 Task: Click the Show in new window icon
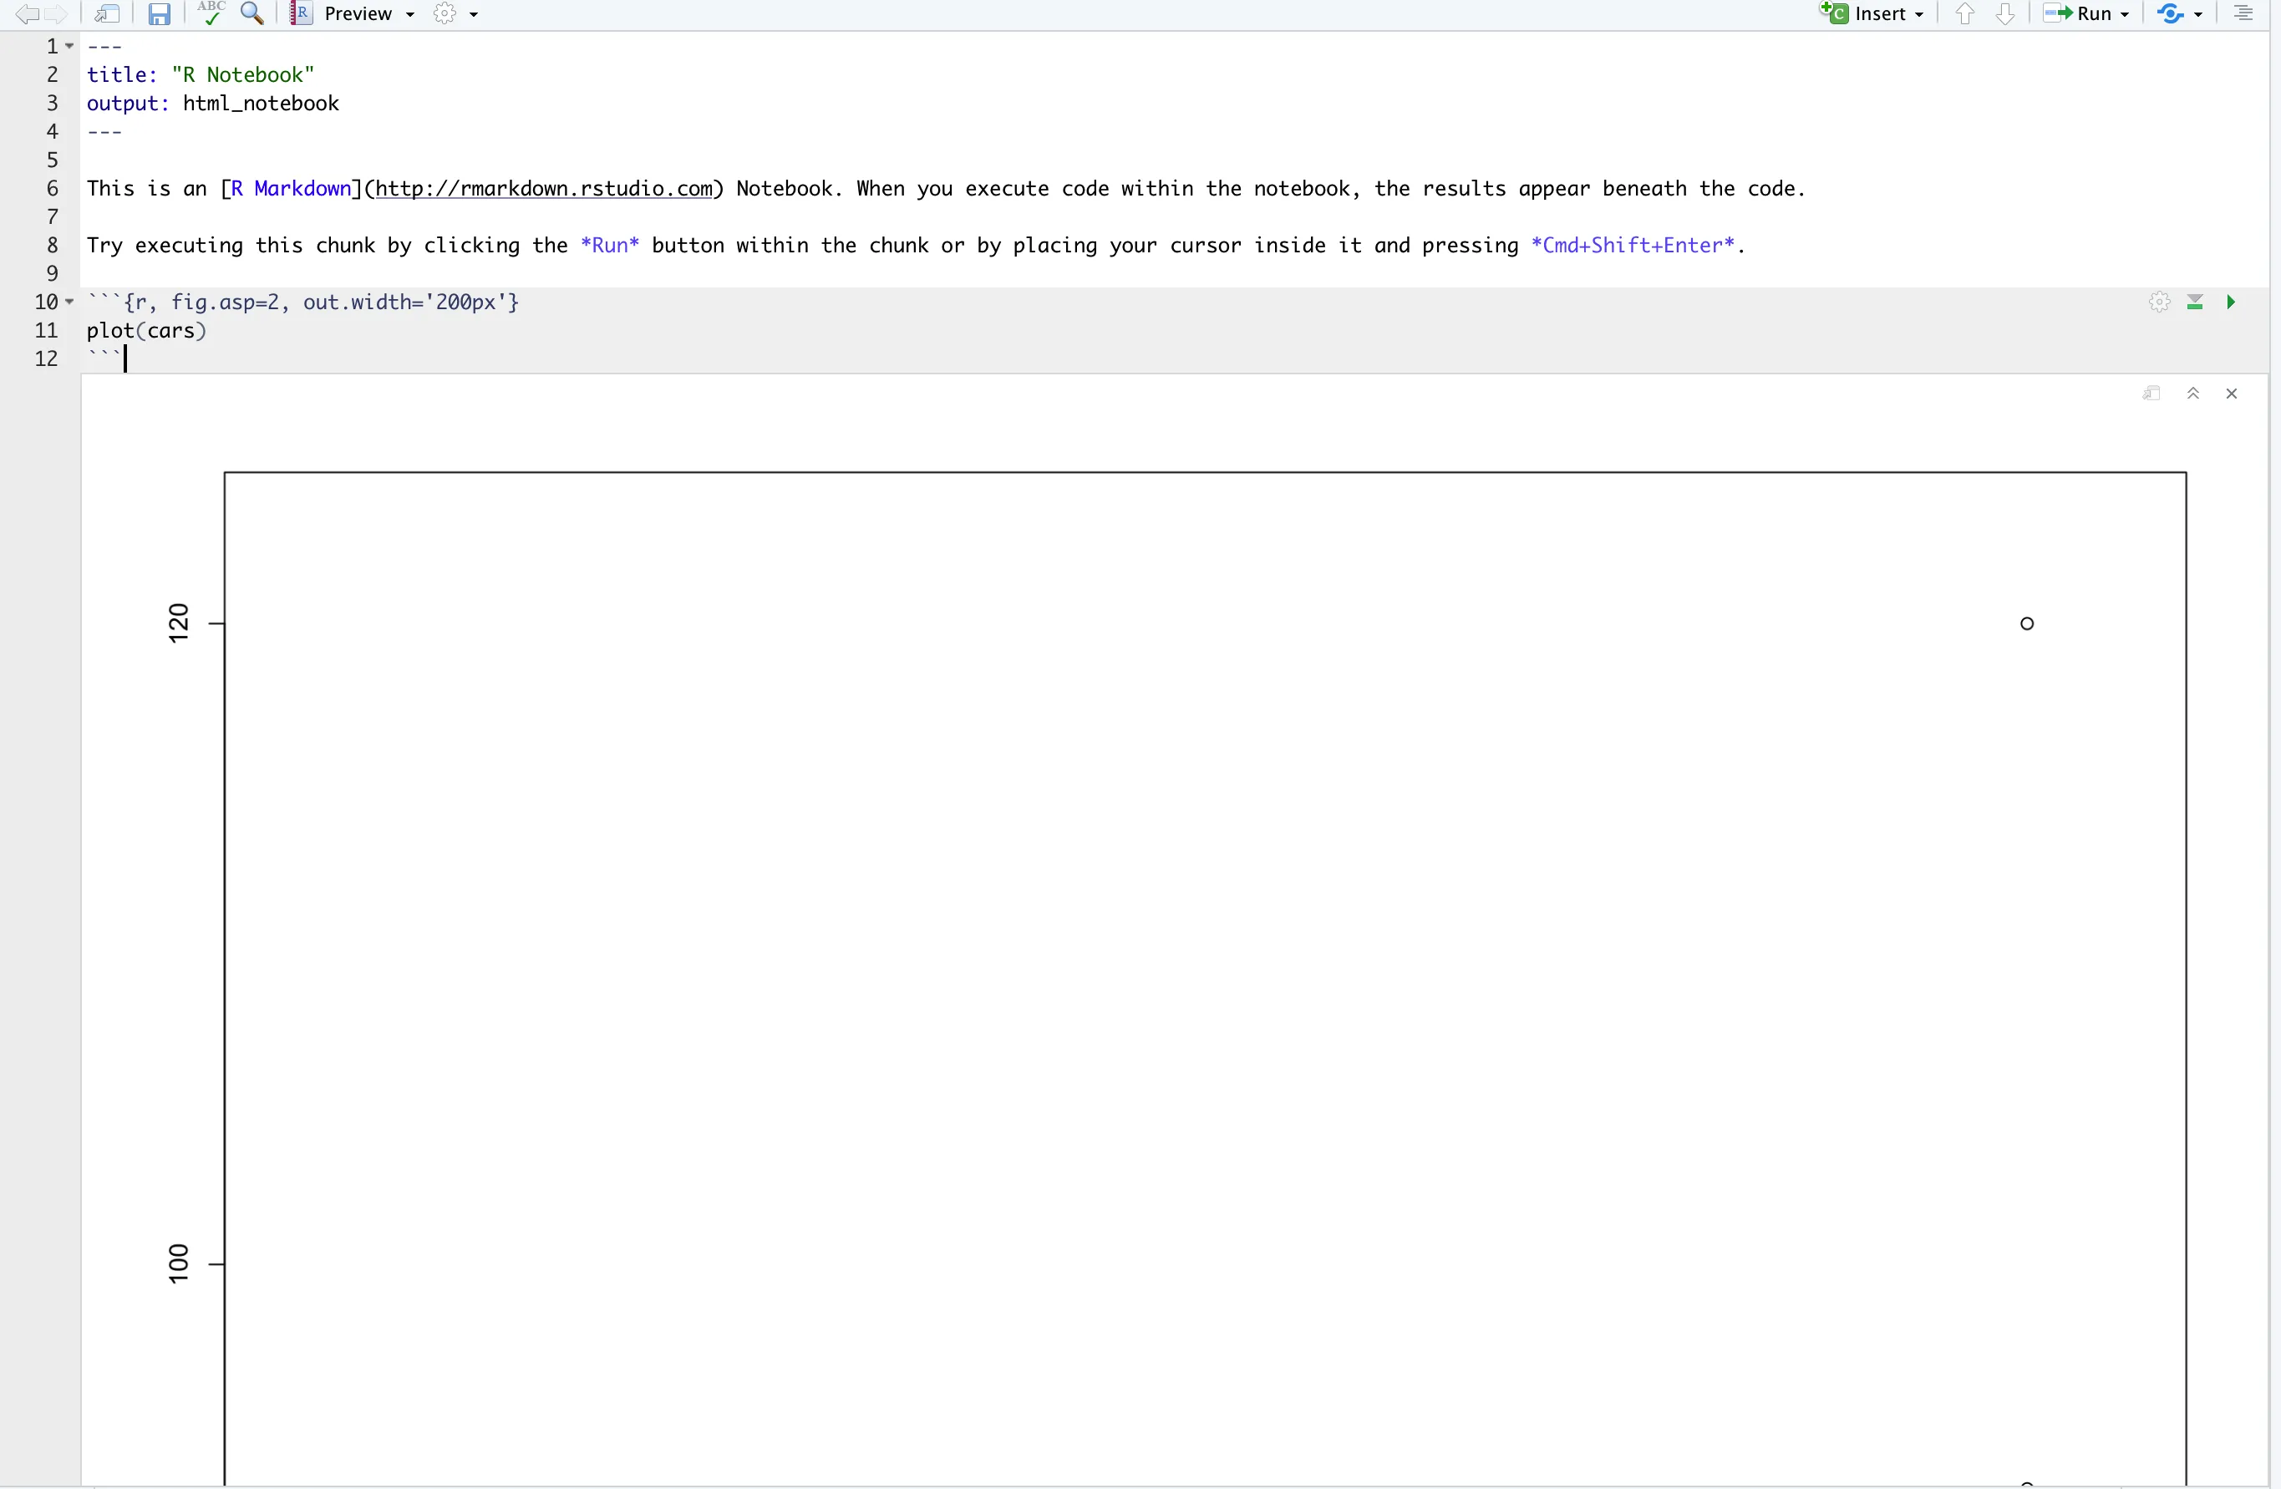[x=106, y=13]
